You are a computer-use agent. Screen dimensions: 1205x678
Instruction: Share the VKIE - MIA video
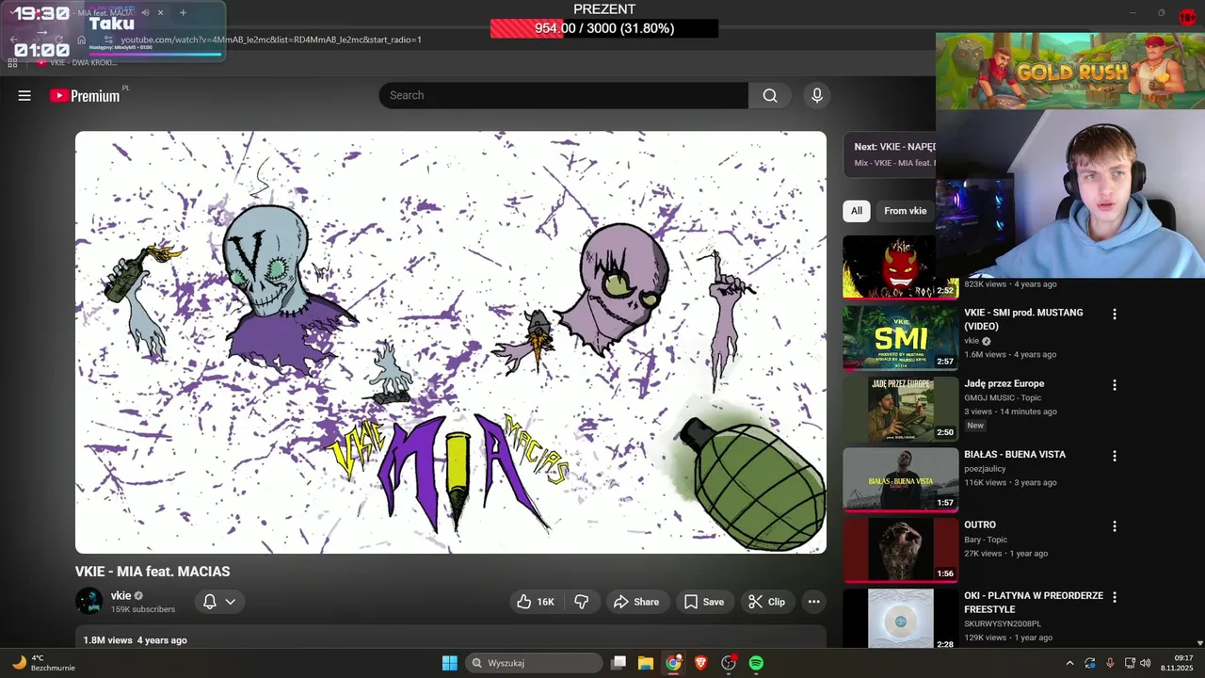point(635,602)
